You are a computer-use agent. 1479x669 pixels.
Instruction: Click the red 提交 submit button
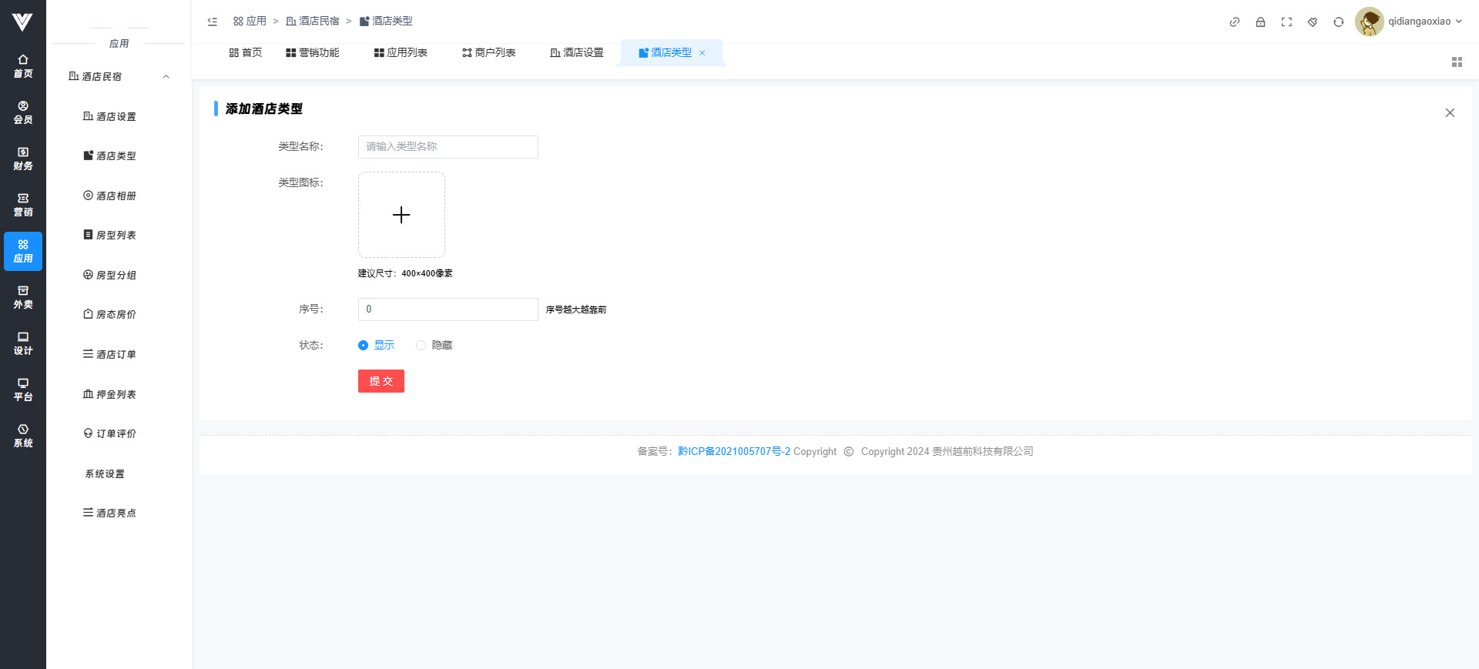[x=381, y=381]
